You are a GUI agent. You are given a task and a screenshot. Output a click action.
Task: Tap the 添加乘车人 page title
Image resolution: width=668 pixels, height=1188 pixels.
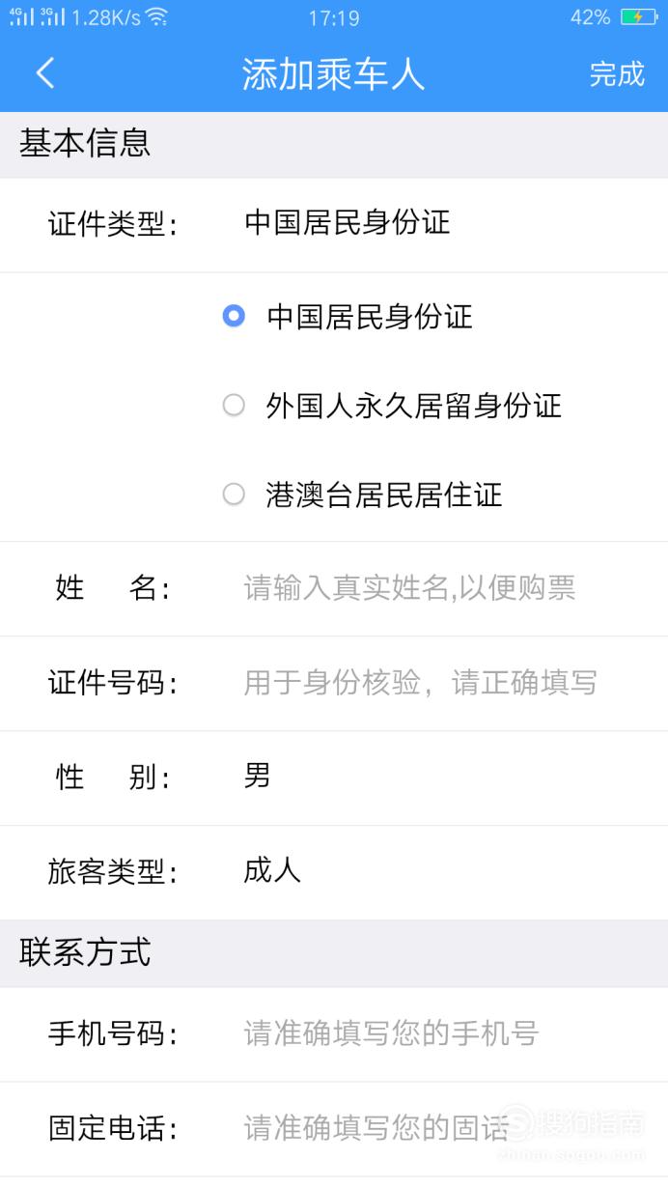[x=333, y=73]
